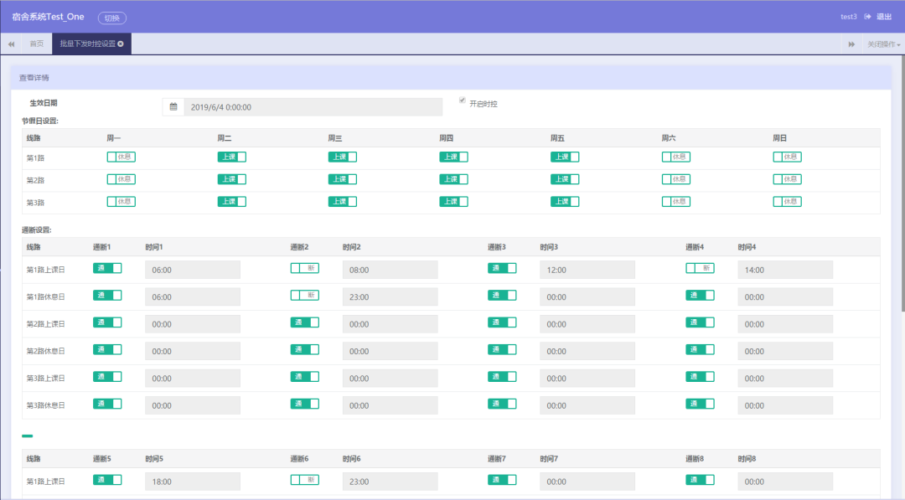Toggle 第3路 周日 休息 switch
Viewport: 905px width, 500px height.
pos(787,202)
